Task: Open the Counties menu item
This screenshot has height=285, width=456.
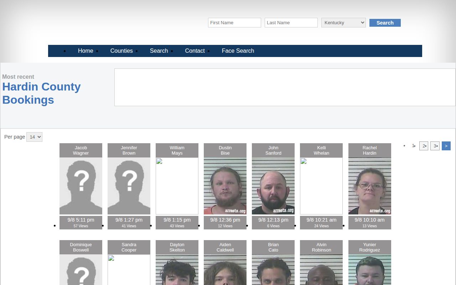Action: point(121,51)
